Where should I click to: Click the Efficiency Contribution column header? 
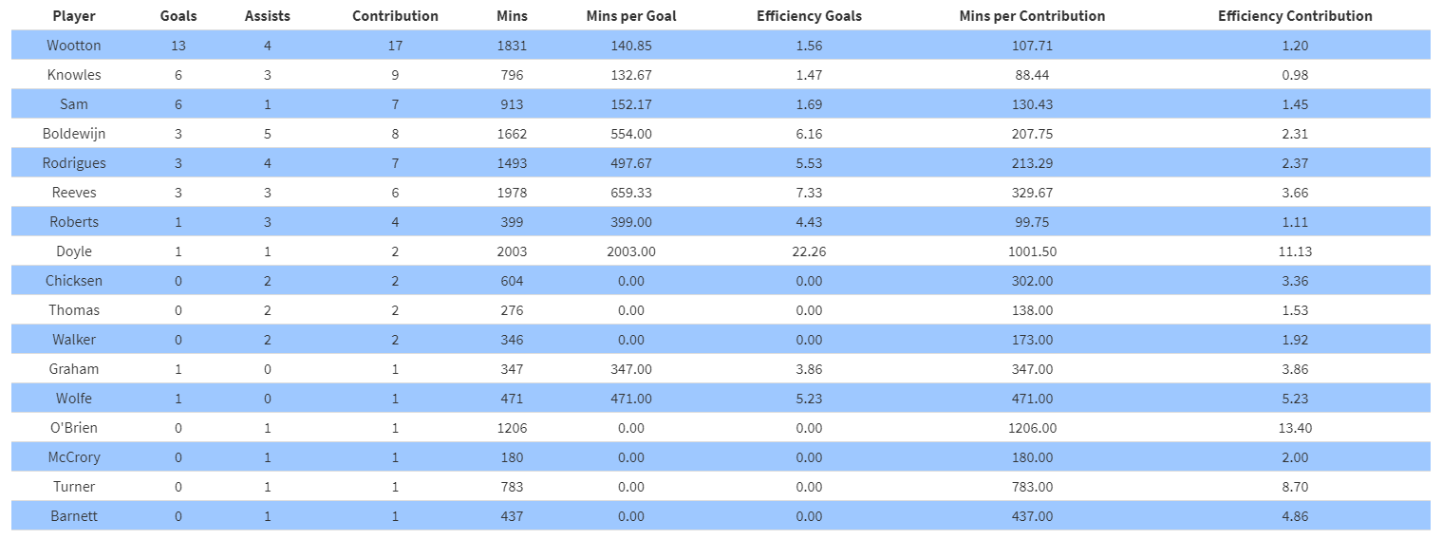(1295, 16)
